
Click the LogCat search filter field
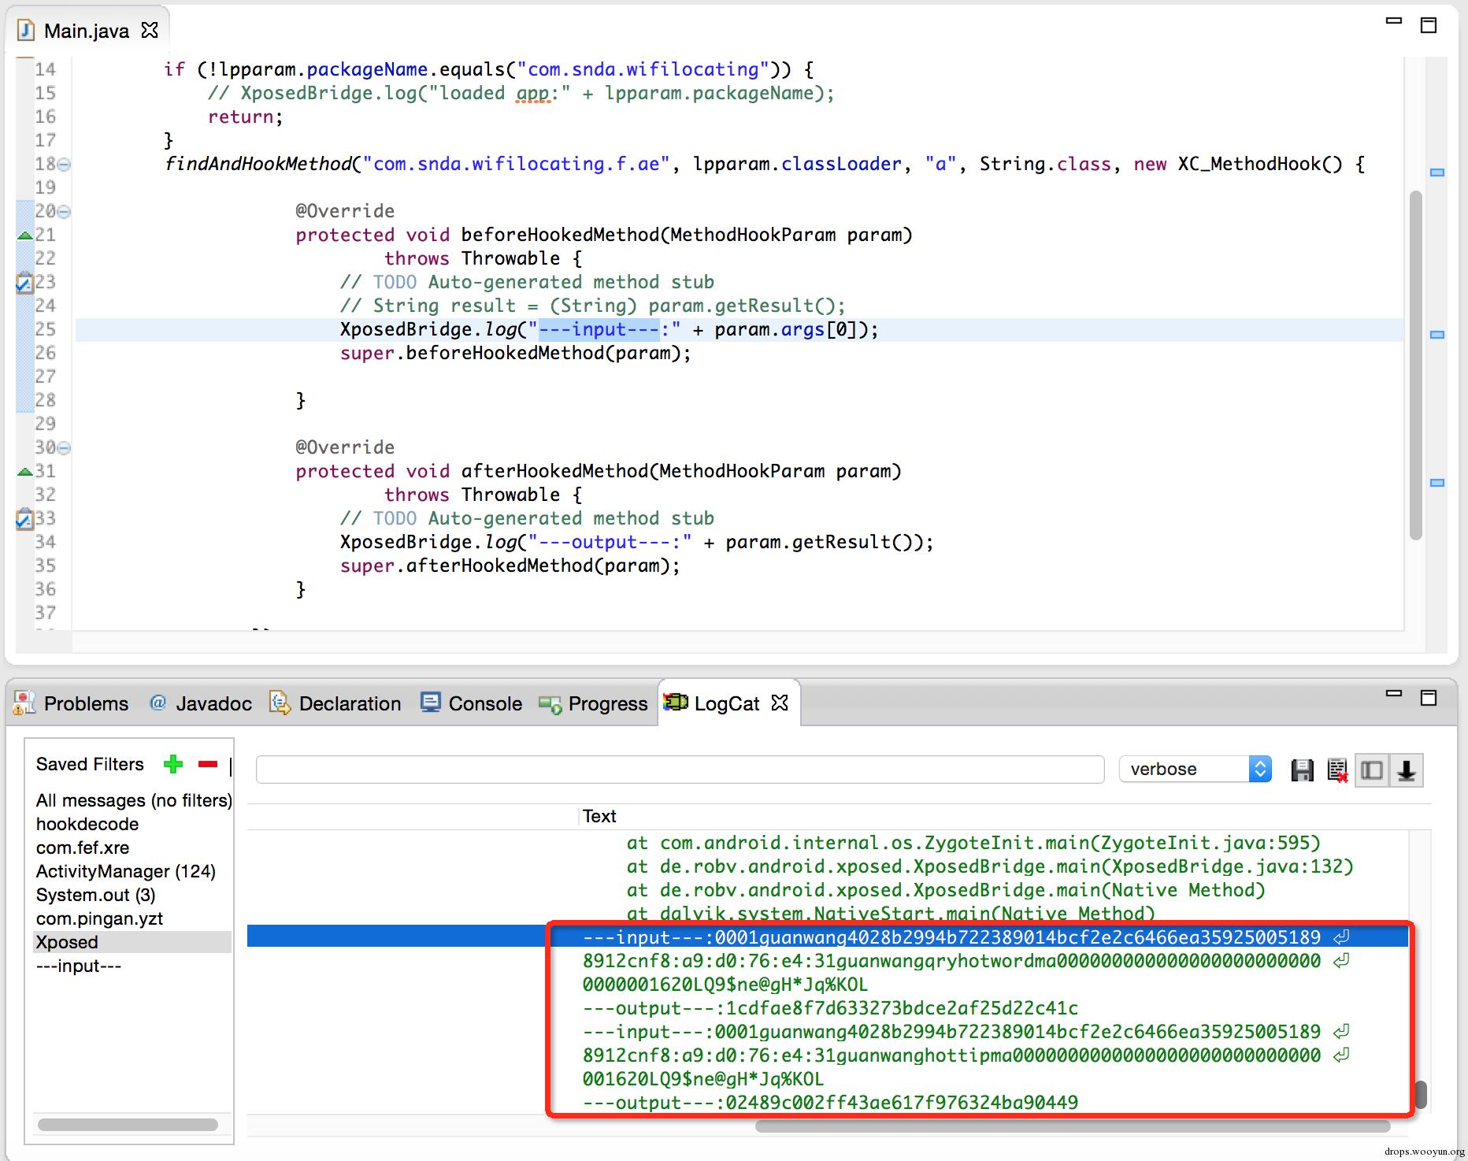tap(679, 769)
